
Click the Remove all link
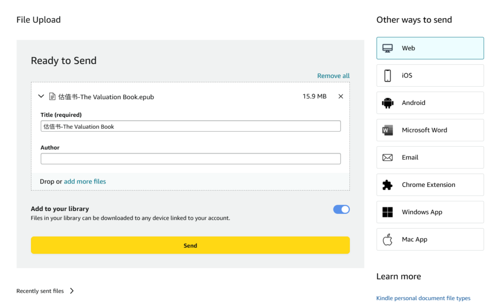coord(333,76)
